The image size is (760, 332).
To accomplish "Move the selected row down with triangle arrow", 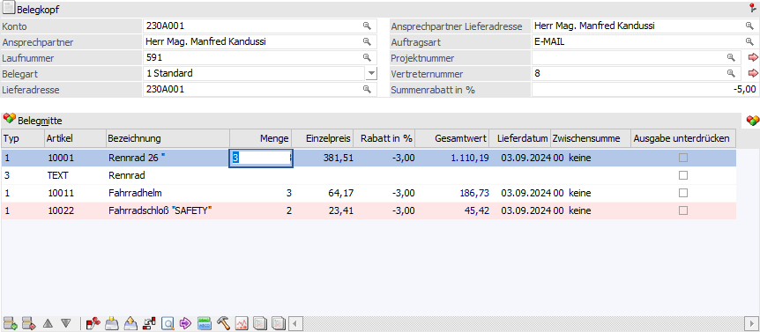I will click(66, 323).
